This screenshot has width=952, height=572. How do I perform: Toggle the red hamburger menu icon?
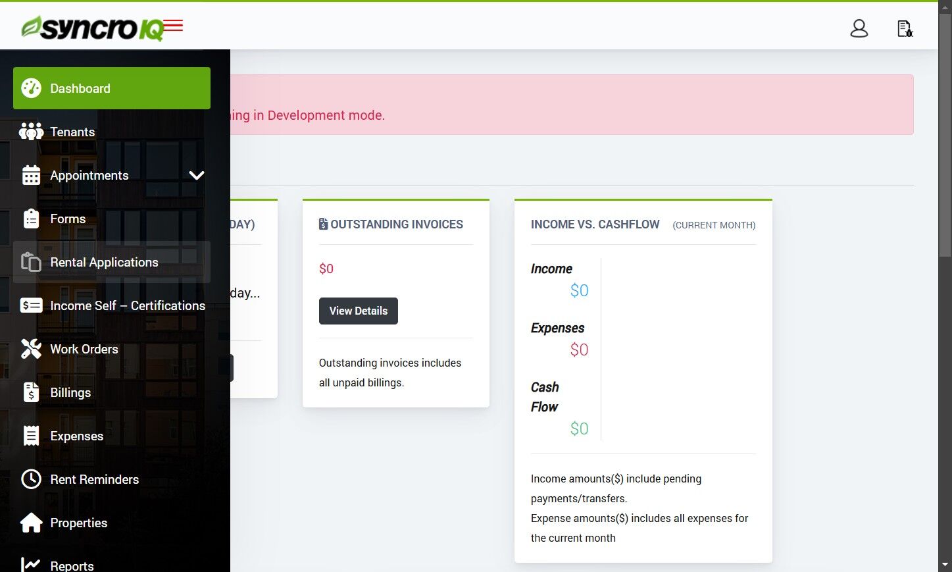[x=173, y=26]
